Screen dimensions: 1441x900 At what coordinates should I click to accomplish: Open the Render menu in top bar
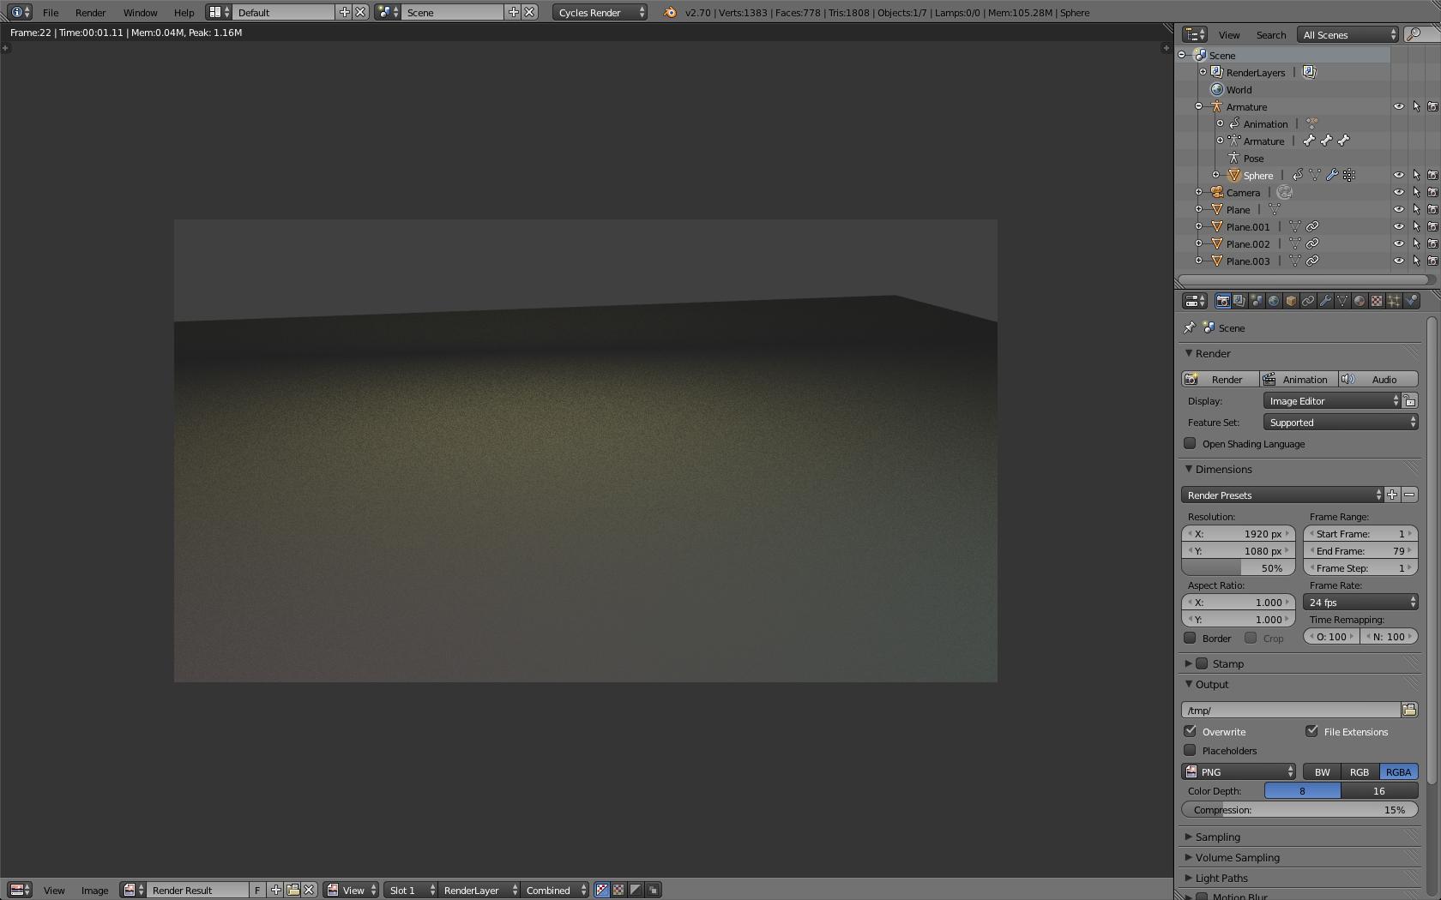pos(90,12)
